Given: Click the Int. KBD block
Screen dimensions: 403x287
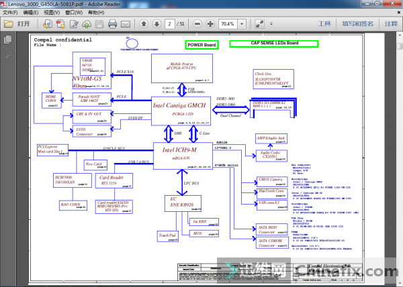Looking at the screenshot, I should click(204, 222).
